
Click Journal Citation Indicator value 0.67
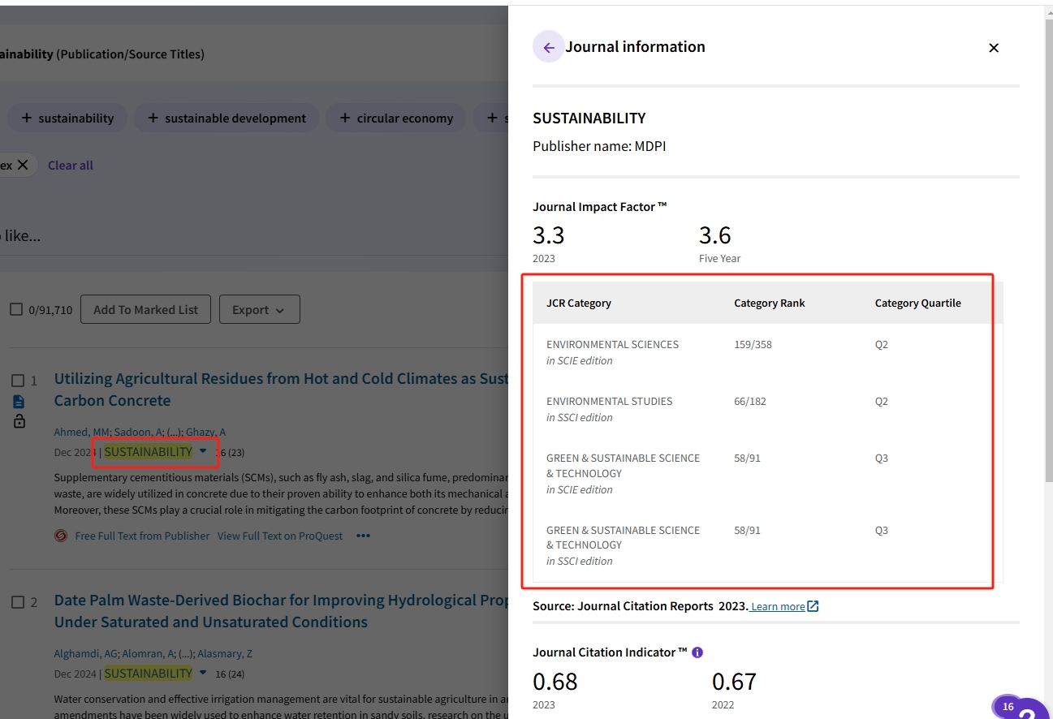734,681
